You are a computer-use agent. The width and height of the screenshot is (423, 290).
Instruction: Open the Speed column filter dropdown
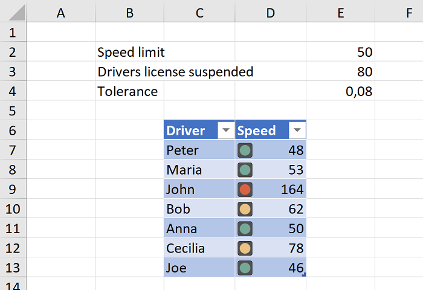pyautogui.click(x=297, y=130)
